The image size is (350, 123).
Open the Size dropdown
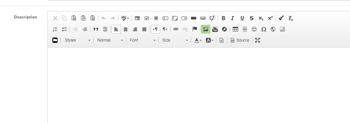(x=175, y=40)
